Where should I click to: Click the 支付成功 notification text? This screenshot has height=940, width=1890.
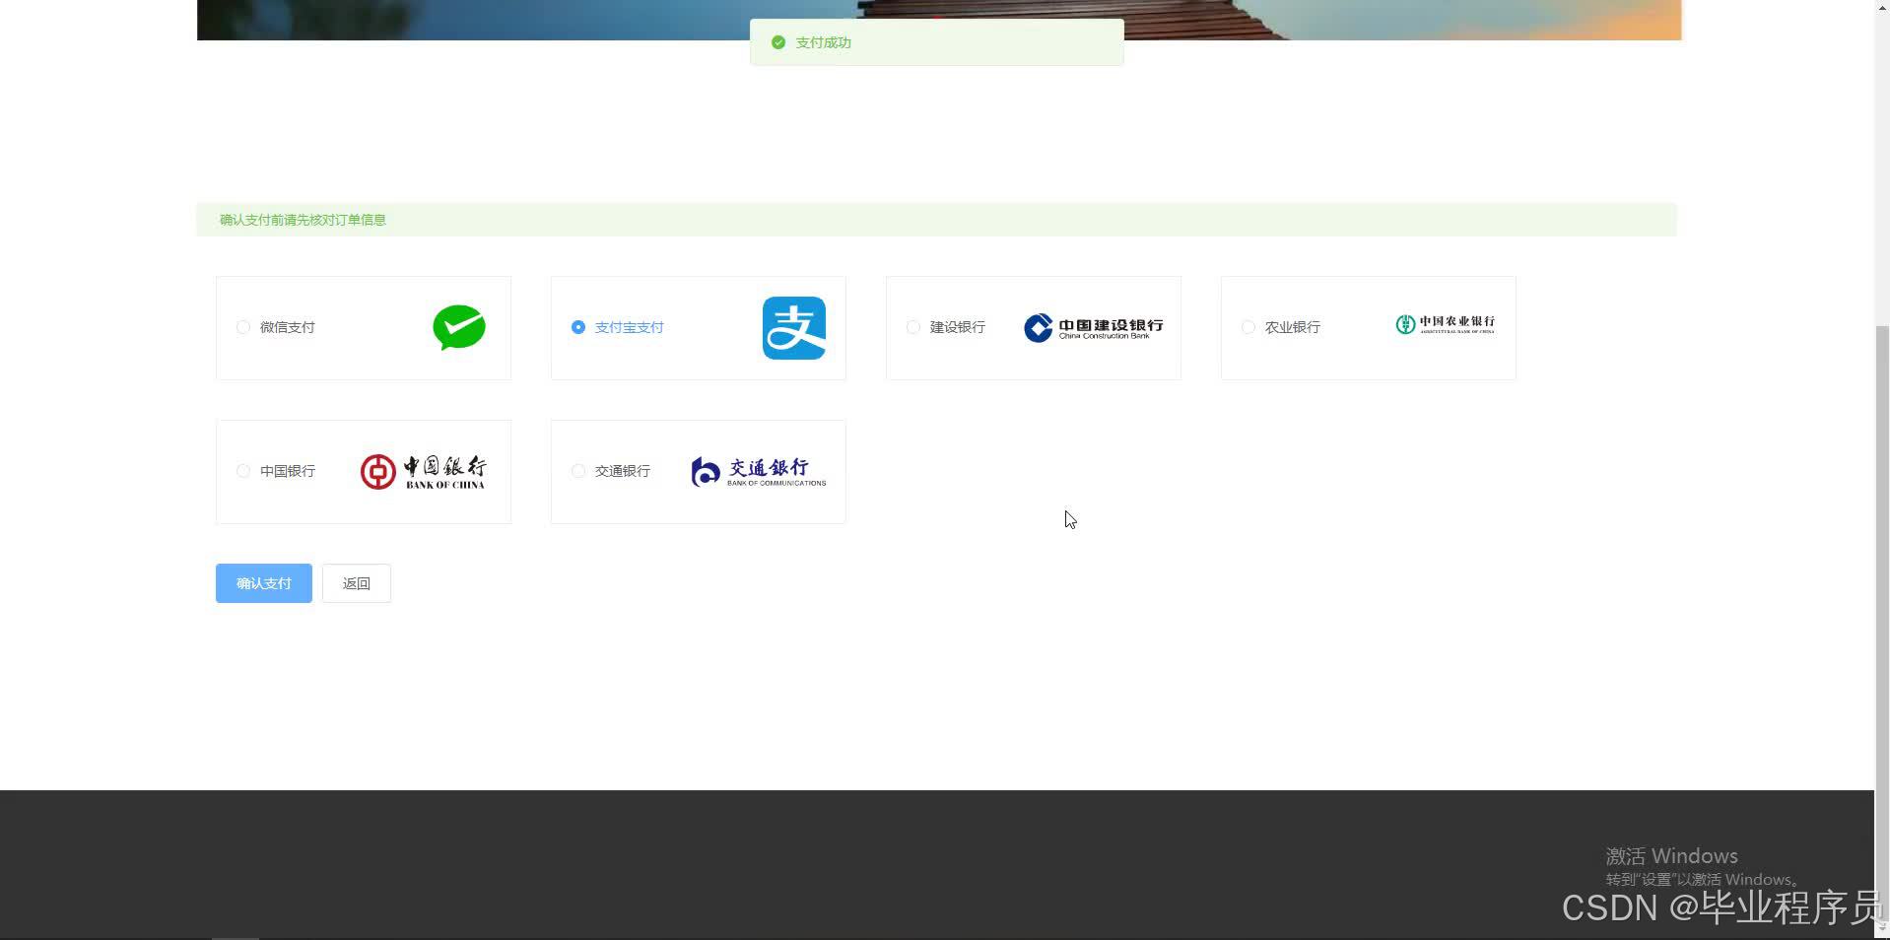click(x=824, y=42)
